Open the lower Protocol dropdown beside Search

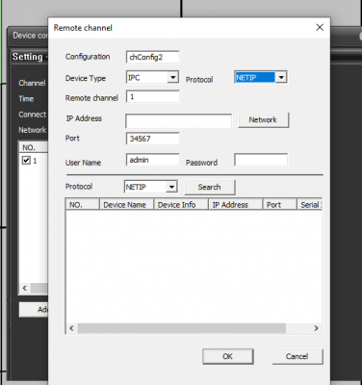[171, 187]
